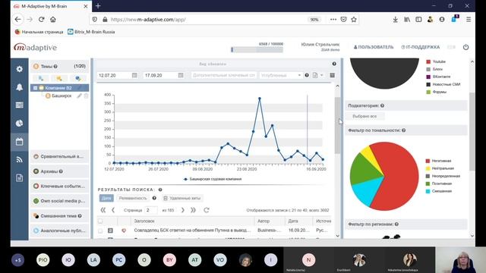Open the Firefox hamburger menu
The height and width of the screenshot is (273, 486).
469,19
